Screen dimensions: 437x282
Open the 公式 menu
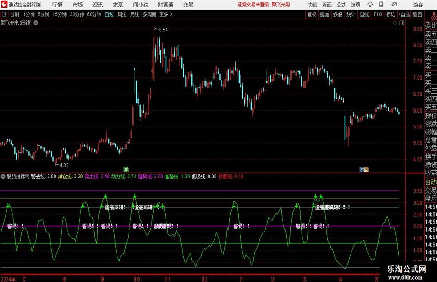(341, 5)
